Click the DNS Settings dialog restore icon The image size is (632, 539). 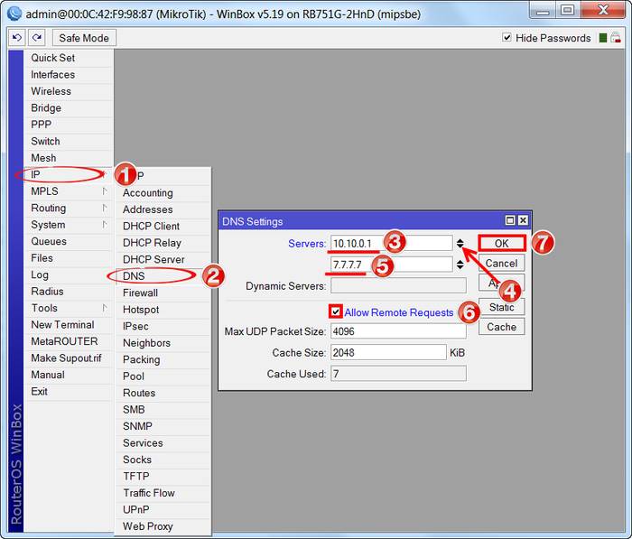click(x=510, y=220)
